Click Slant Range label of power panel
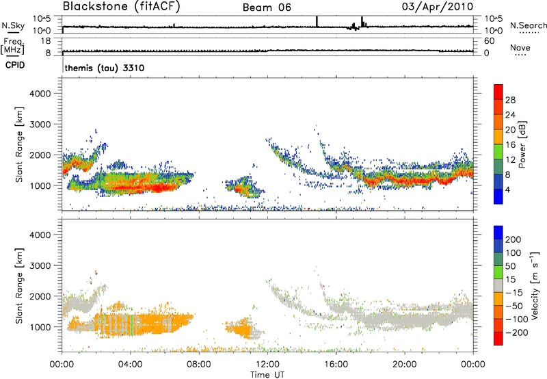Viewport: 547px width, 379px height. pos(19,144)
